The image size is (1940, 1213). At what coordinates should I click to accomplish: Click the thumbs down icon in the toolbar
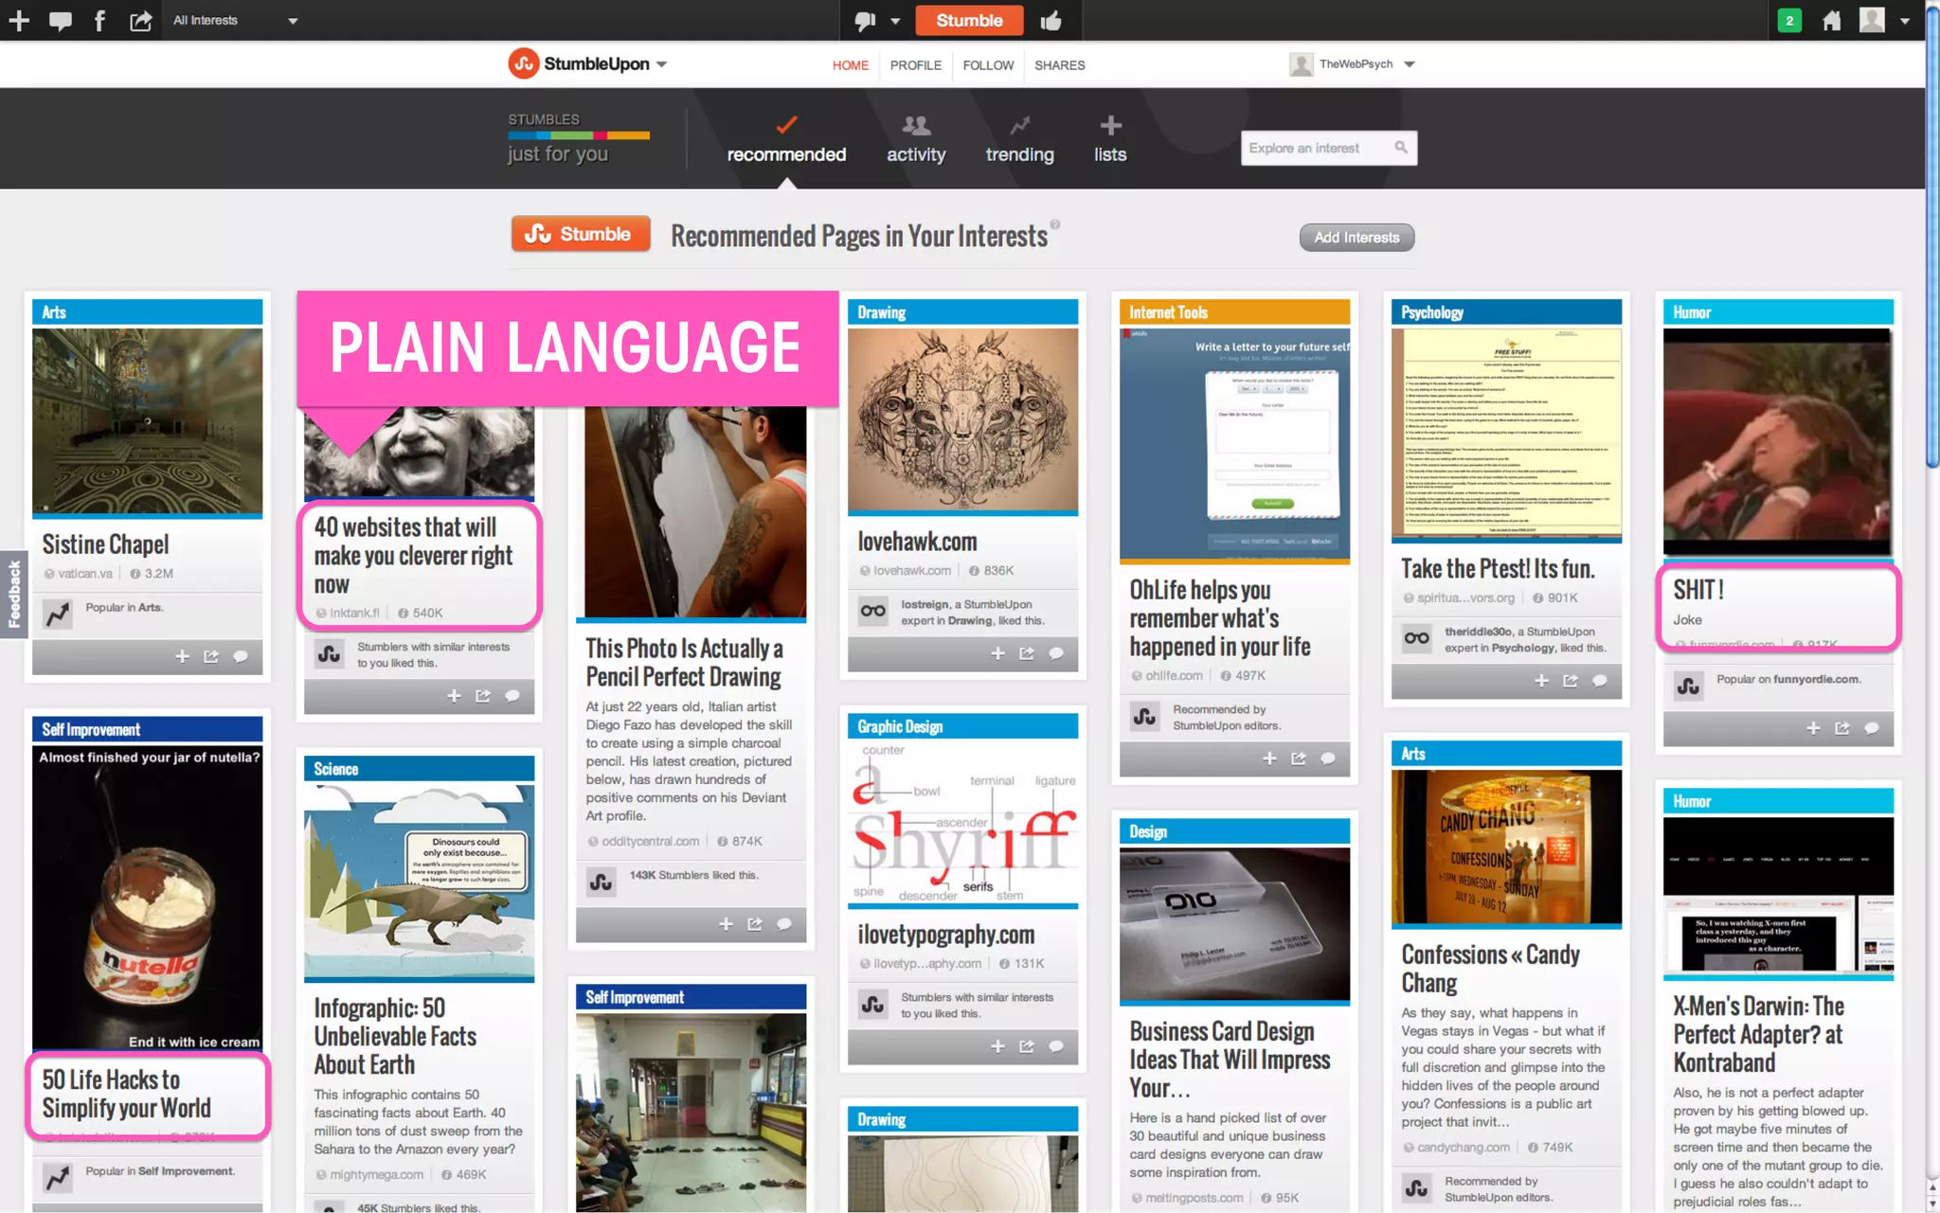865,21
